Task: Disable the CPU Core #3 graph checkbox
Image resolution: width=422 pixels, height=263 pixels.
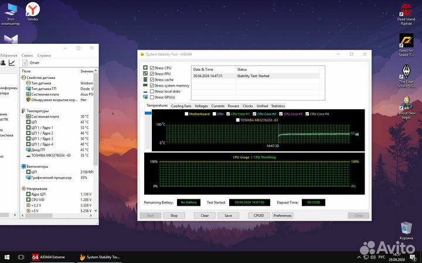Action: (x=281, y=114)
